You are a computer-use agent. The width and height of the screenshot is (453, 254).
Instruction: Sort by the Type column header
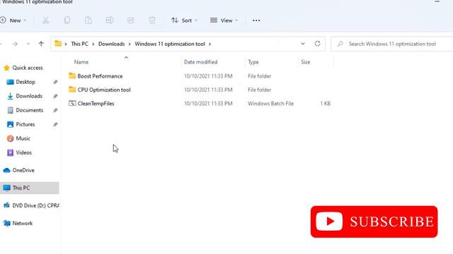coord(253,62)
